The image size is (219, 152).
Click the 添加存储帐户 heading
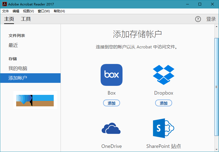[x=137, y=34]
